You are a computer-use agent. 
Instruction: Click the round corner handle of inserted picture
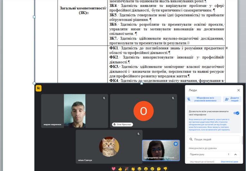(x=34, y=83)
